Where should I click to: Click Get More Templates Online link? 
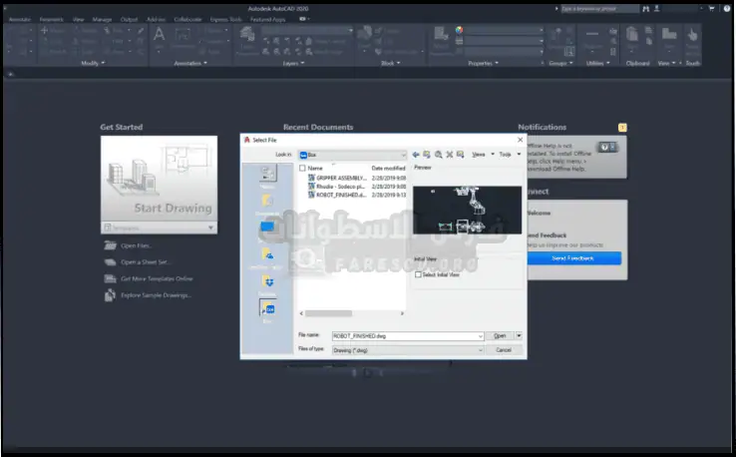point(157,278)
